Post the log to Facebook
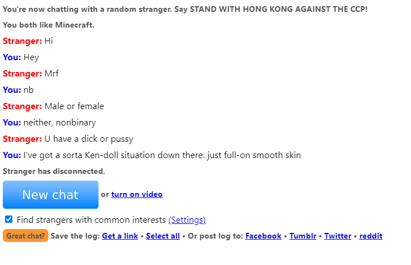The height and width of the screenshot is (265, 411). click(263, 236)
